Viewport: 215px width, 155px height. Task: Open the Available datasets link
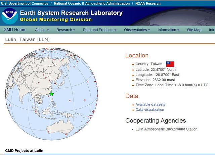(150, 104)
